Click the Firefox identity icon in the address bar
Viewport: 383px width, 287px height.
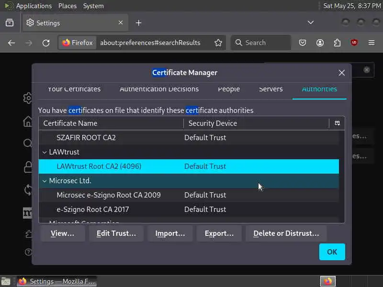77,43
